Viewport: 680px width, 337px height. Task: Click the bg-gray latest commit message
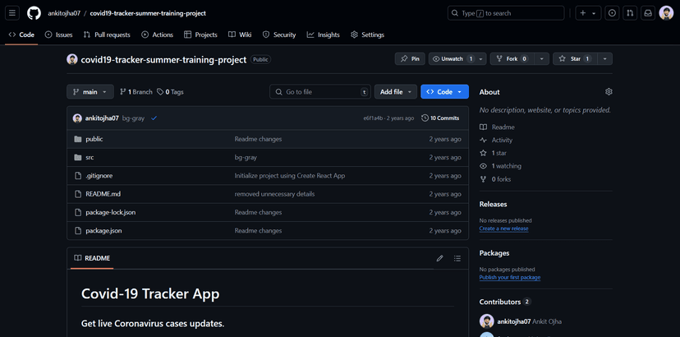coord(133,118)
